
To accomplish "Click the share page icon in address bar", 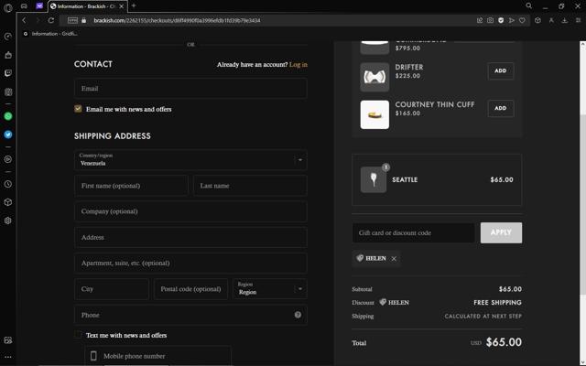I will [480, 20].
